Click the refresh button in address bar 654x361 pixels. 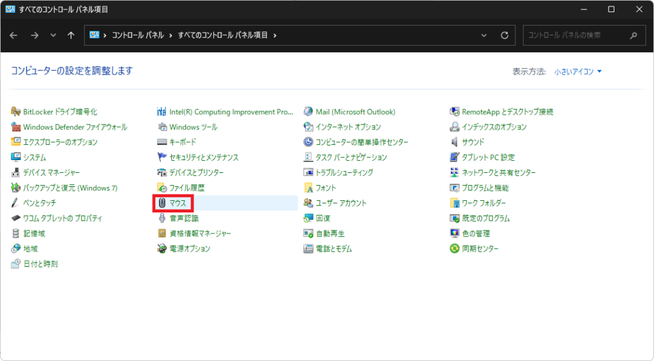point(505,36)
